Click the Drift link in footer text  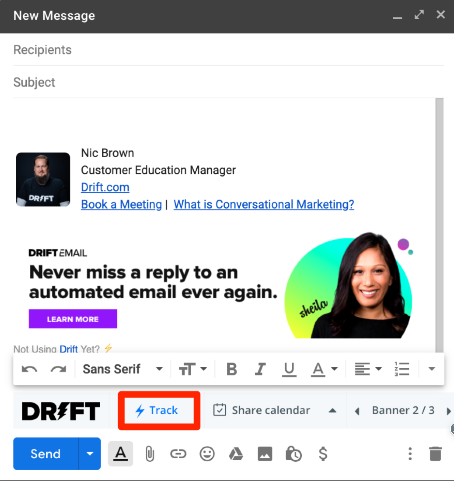click(69, 349)
